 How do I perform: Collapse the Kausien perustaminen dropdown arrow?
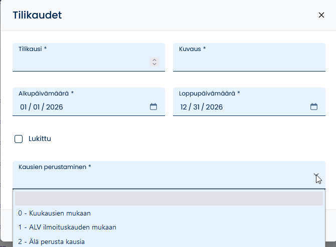(x=316, y=175)
